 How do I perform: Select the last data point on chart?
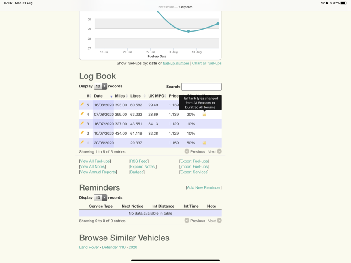218,23
